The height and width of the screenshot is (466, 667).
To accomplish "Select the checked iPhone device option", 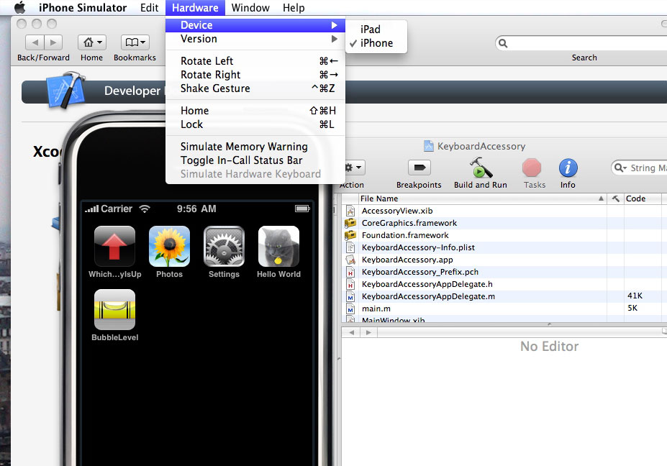I will point(376,43).
